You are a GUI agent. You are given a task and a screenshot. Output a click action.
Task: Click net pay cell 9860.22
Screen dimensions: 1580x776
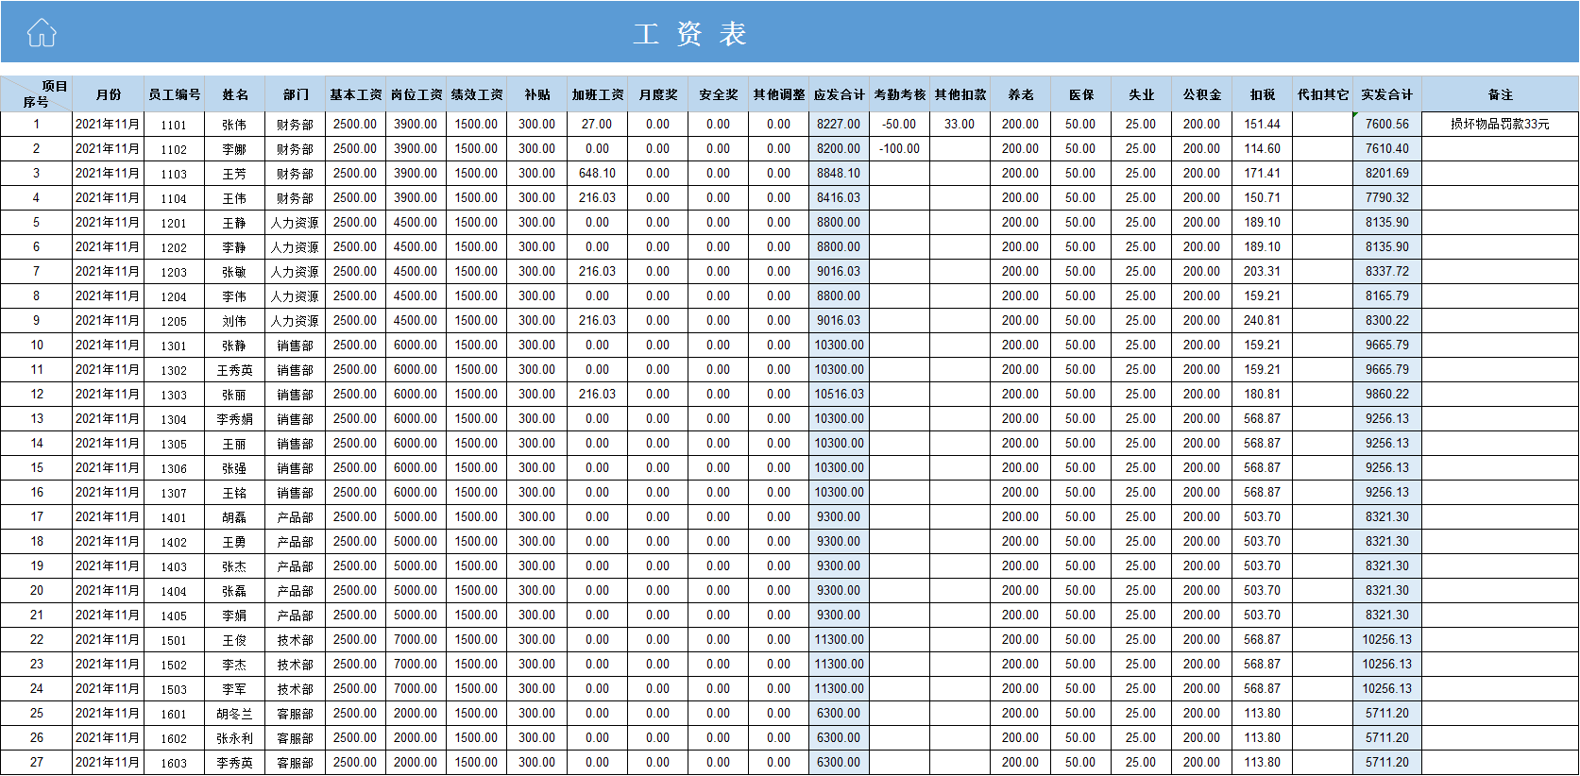coord(1387,394)
